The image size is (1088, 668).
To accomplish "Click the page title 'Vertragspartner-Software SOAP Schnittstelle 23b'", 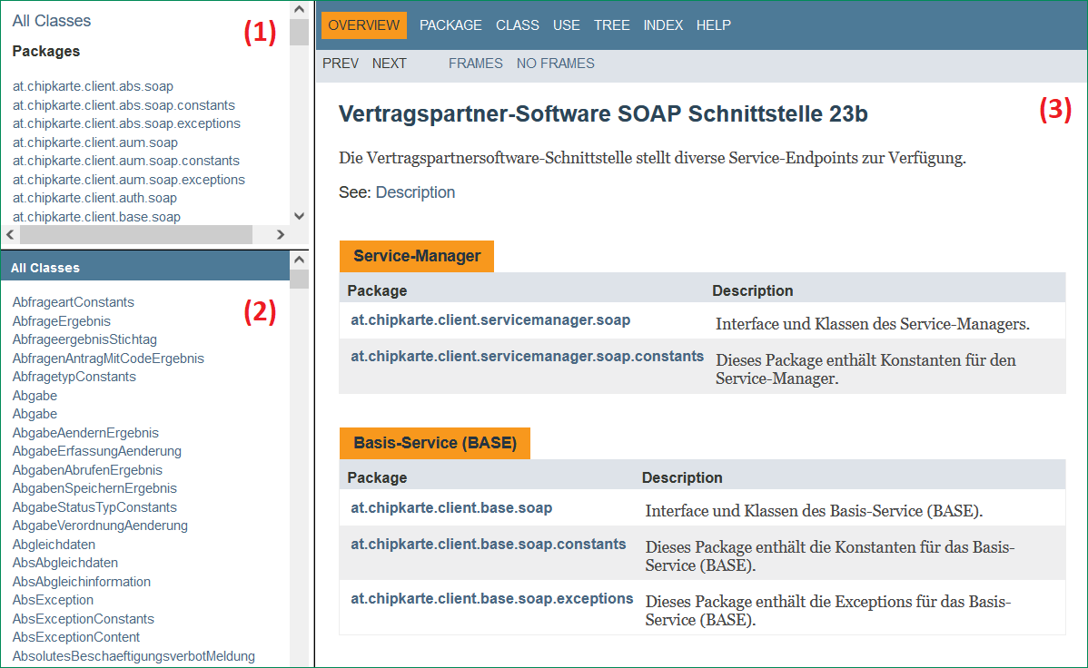I will [603, 113].
